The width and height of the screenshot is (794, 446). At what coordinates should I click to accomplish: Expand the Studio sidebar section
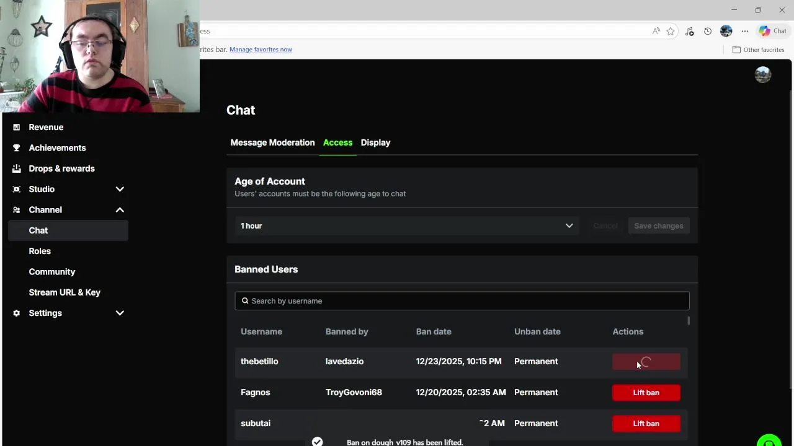tap(120, 189)
